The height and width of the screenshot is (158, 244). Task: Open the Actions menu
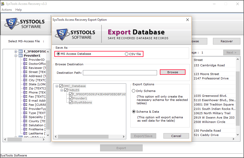(7, 10)
